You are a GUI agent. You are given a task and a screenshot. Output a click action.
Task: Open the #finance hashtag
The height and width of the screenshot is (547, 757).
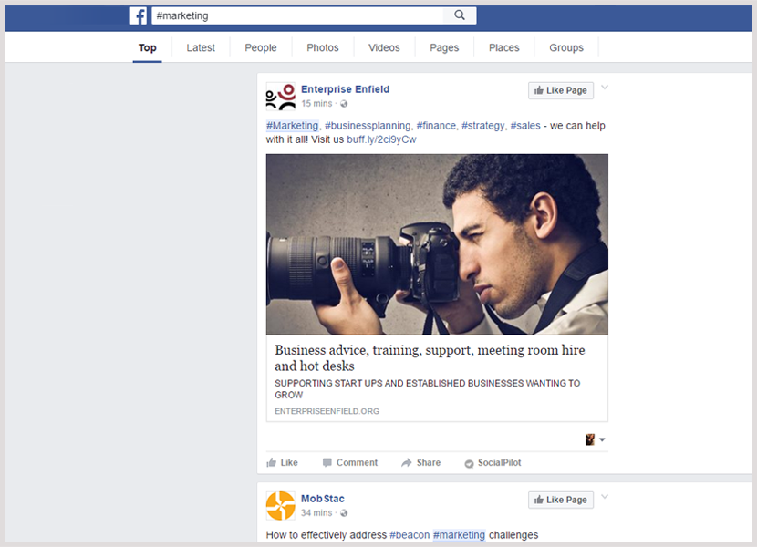tap(436, 126)
